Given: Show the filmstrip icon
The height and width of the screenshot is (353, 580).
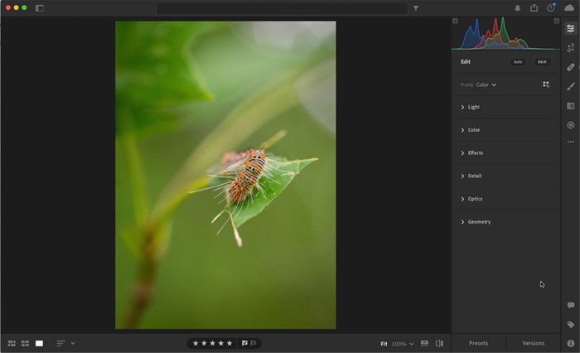Looking at the screenshot, I should point(424,343).
